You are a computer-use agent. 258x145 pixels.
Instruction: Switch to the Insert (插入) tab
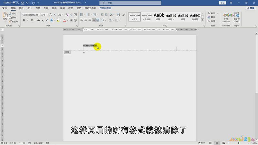point(21,8)
